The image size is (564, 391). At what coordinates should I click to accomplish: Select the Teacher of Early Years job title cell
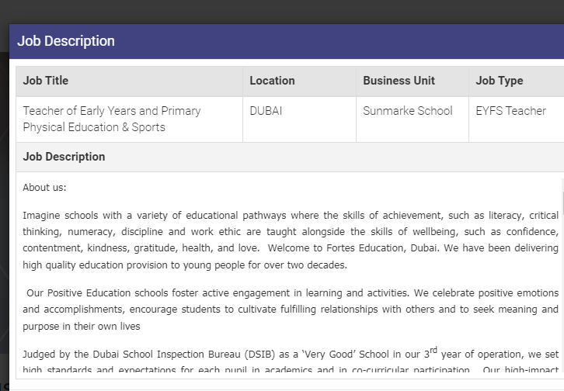pos(112,111)
